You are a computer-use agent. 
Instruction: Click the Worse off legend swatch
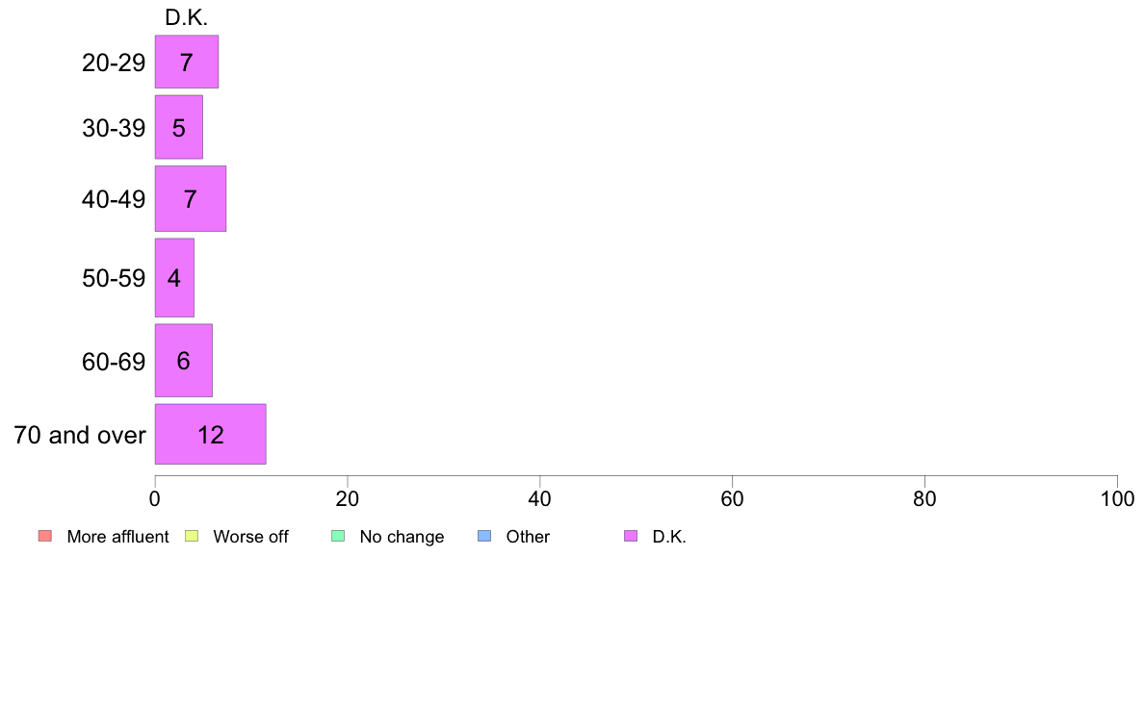click(192, 536)
